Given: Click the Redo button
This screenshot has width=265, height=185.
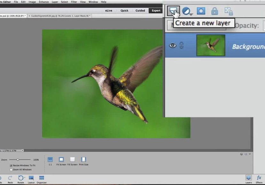Looking at the screenshot, I should (x=10, y=180).
